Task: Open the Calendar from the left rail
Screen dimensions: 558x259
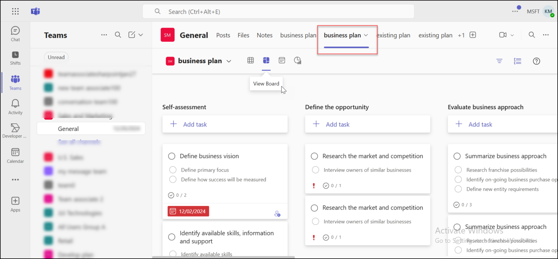Action: click(15, 156)
